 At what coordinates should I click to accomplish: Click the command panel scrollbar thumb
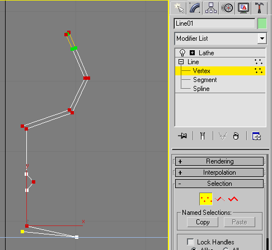268,244
